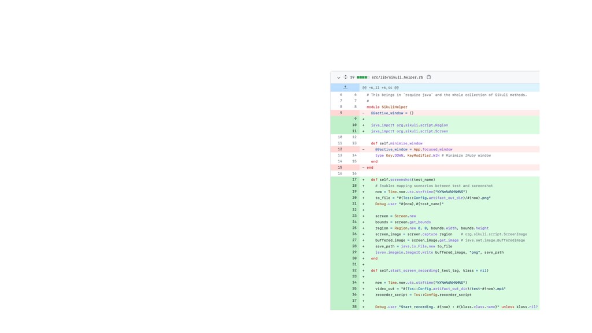This screenshot has height=333, width=592.
Task: Click line screen_image = screen.capture region
Action: click(451, 234)
